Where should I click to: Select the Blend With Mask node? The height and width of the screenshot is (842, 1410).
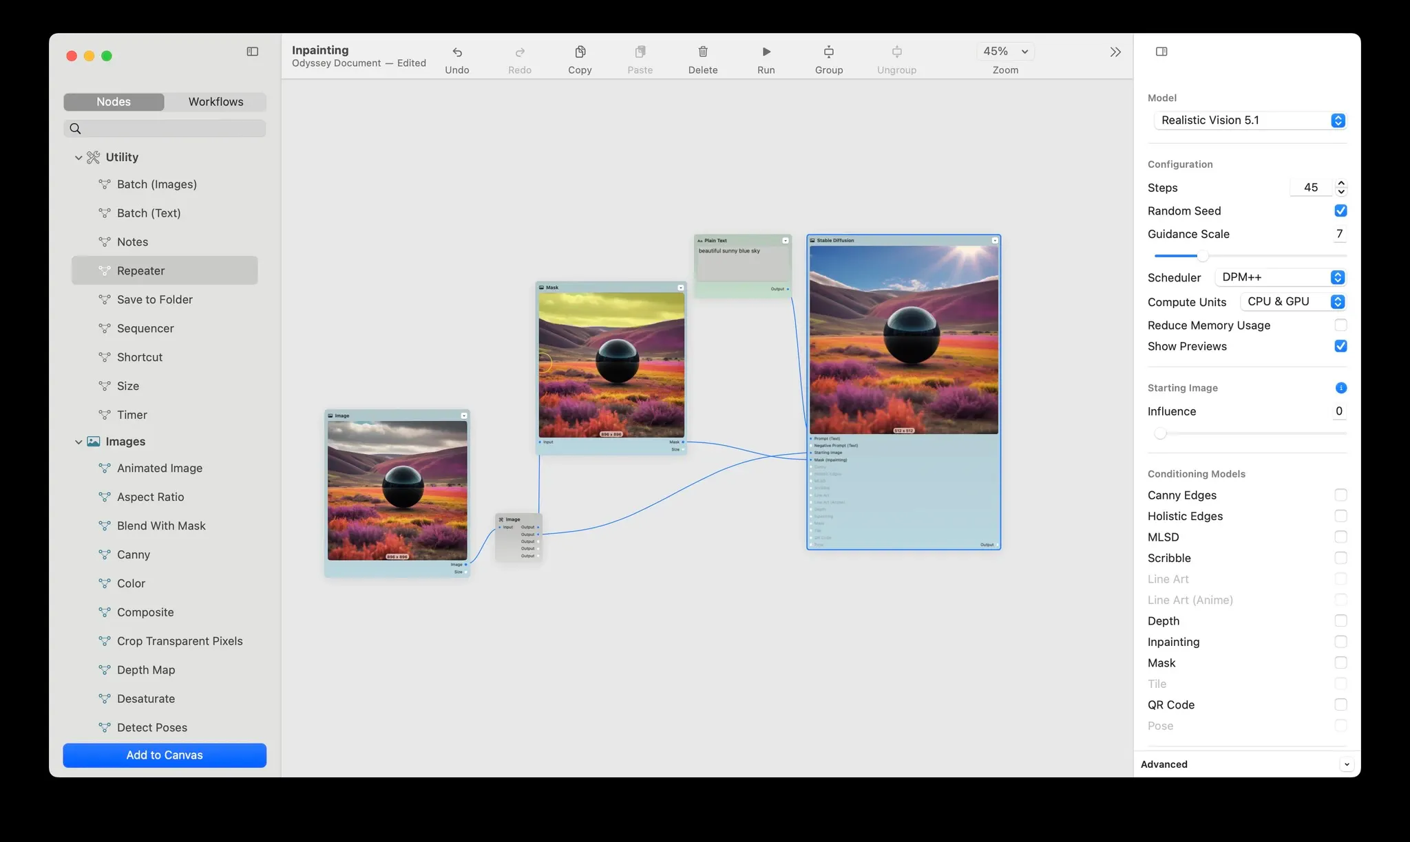tap(165, 526)
